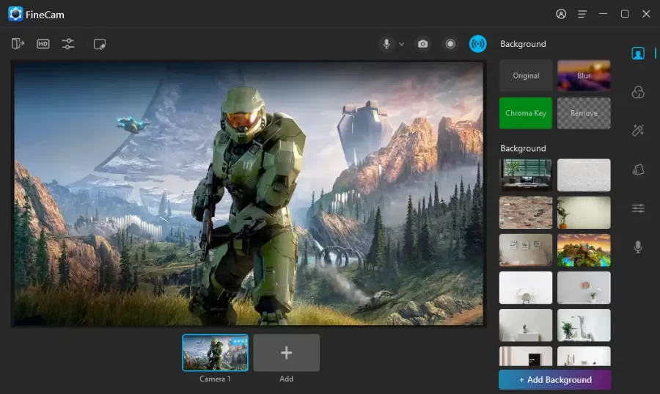Select the Background portrait sidebar tab
The width and height of the screenshot is (660, 394).
638,54
